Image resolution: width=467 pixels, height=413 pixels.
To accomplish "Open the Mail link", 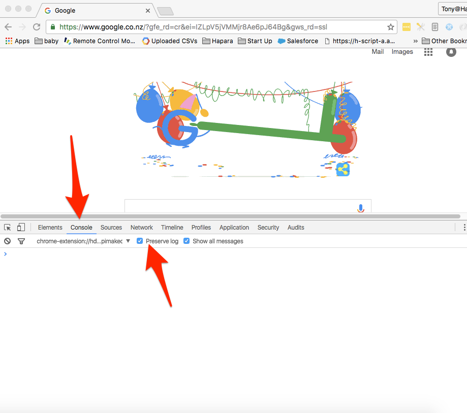I will pos(378,52).
